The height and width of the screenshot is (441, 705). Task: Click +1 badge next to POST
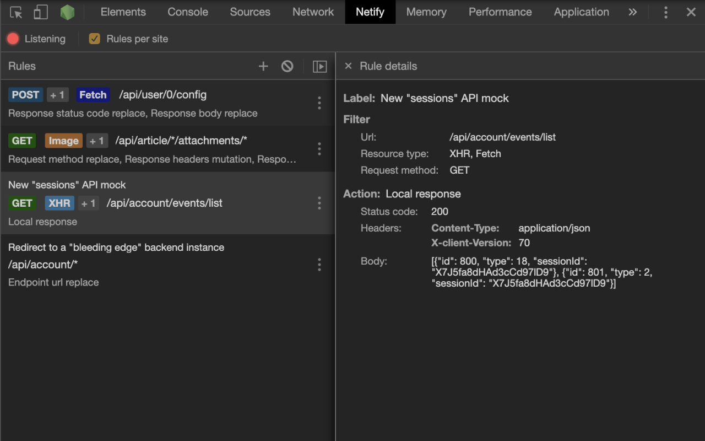click(x=57, y=95)
